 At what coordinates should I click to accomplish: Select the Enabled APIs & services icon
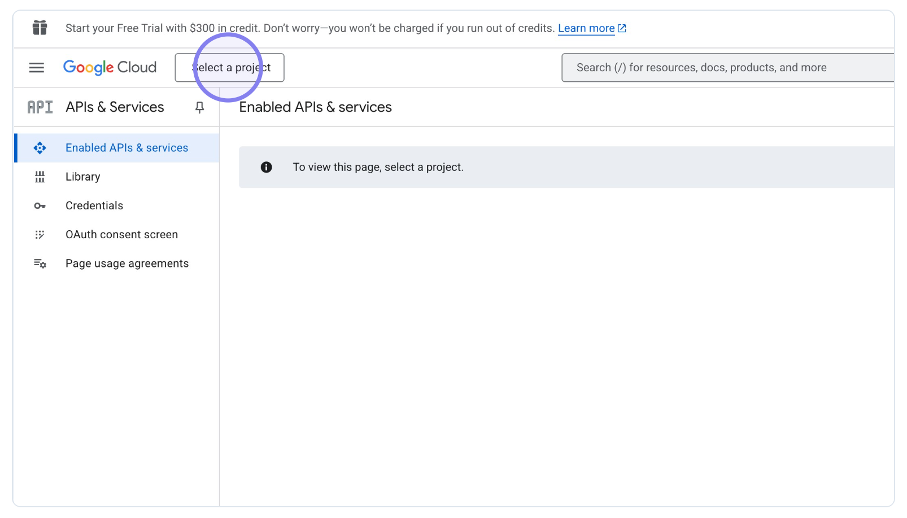click(40, 148)
